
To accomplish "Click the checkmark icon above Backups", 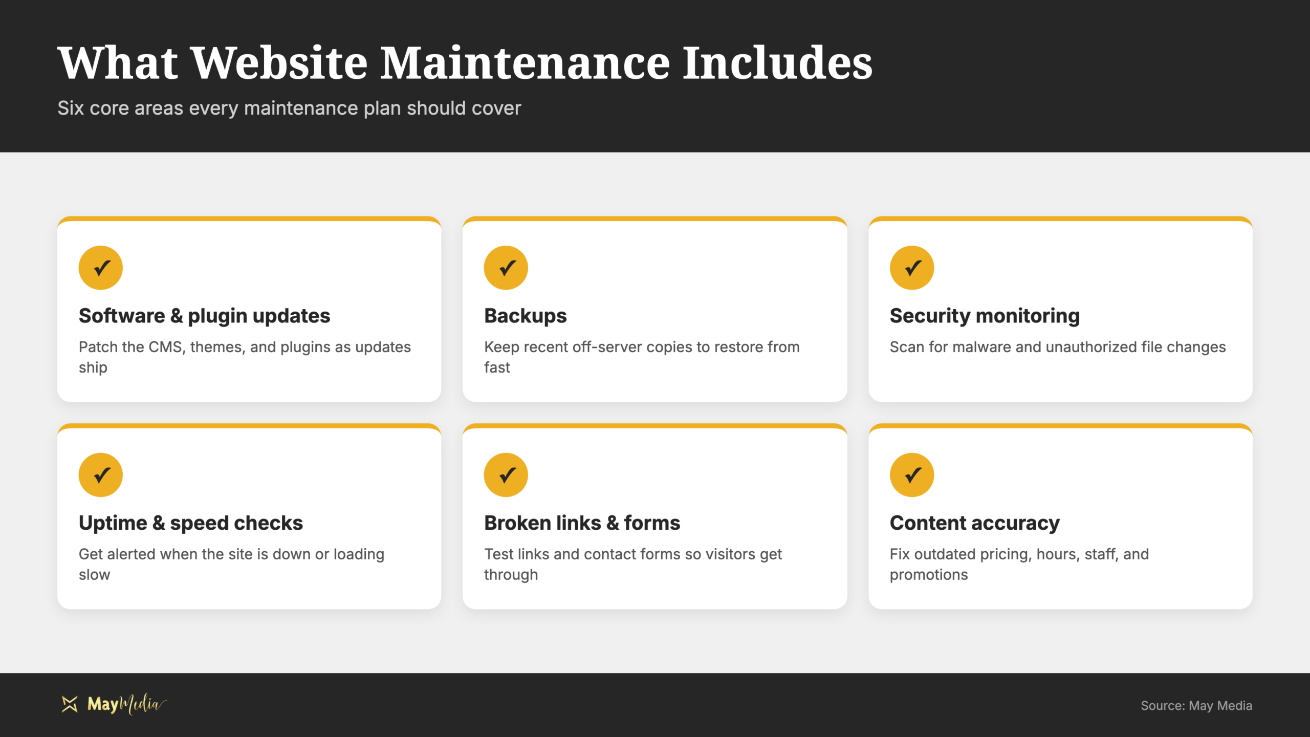I will [506, 268].
